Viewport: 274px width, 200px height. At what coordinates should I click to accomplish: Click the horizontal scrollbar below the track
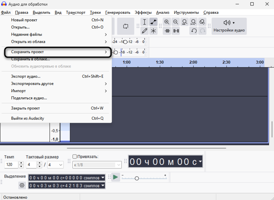click(147, 148)
